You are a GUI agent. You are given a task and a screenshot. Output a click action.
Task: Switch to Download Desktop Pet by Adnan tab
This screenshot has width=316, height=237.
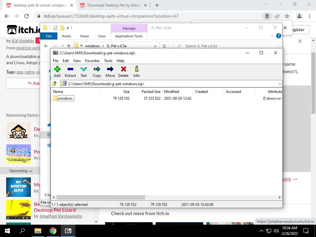click(x=114, y=6)
